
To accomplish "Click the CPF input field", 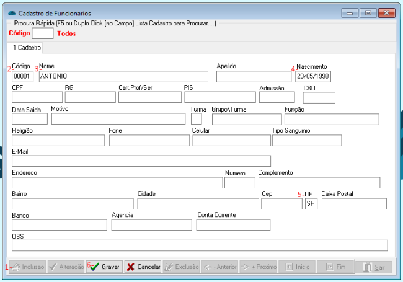I will coord(37,97).
